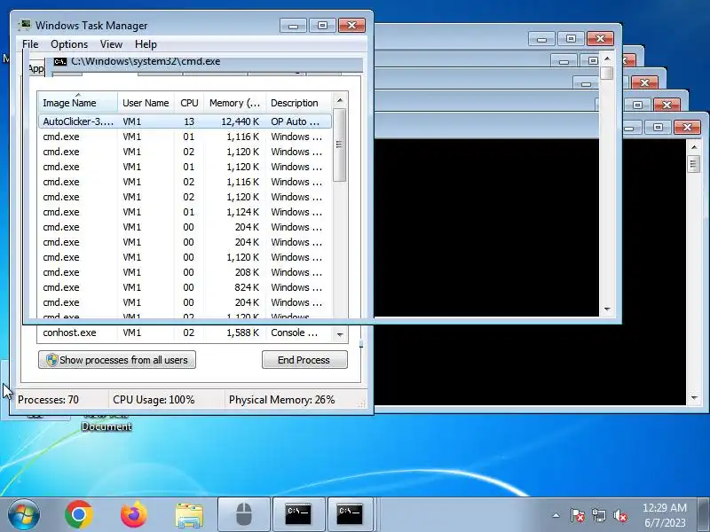The image size is (710, 532).
Task: Launch Firefox from the taskbar
Action: coord(134,515)
